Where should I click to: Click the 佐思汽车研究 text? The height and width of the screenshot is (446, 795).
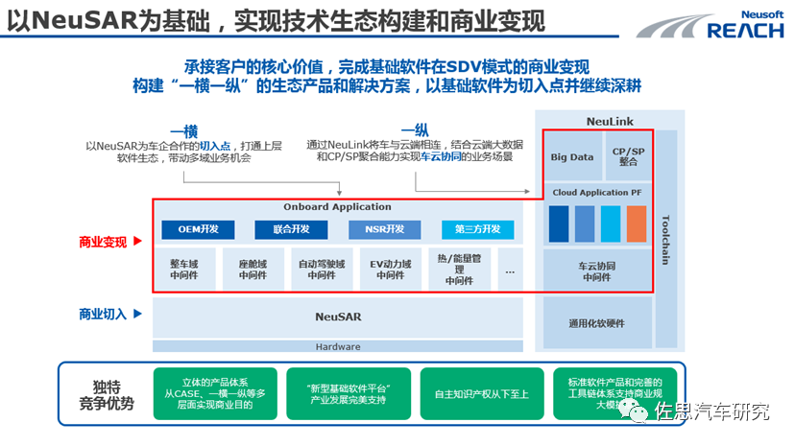[711, 411]
